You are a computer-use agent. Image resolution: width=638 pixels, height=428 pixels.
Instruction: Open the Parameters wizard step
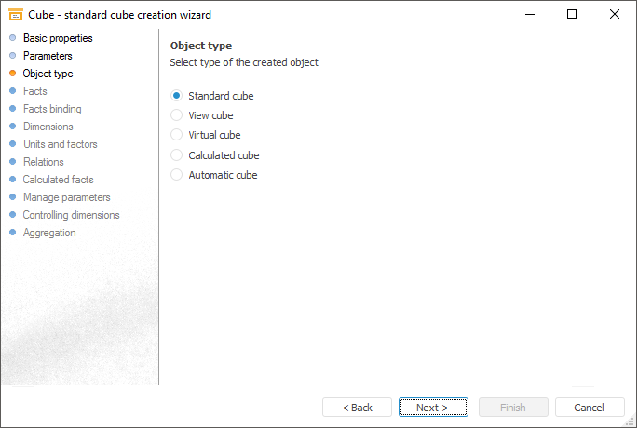coord(47,56)
